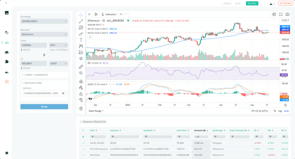Collapse the Selected wallet section
The image size is (295, 159).
(x=32, y=83)
